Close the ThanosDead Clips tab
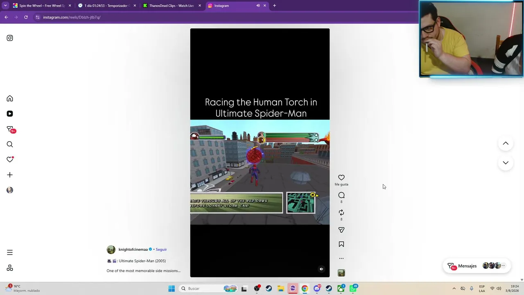 click(x=200, y=6)
